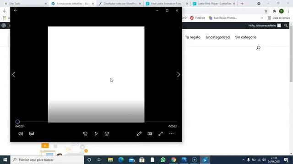Open more options three-dots menu in player
This screenshot has width=293, height=164.
click(x=171, y=133)
